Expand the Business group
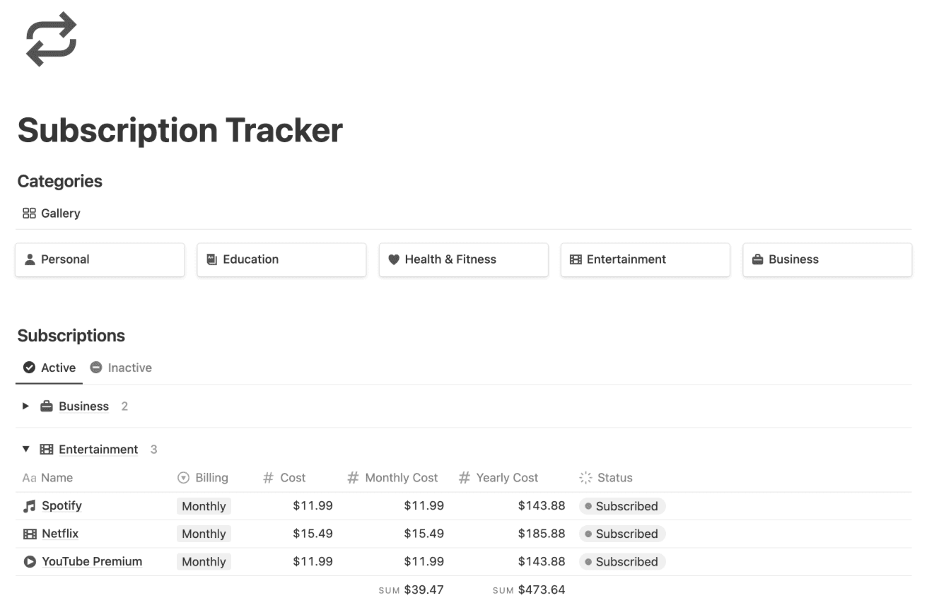The height and width of the screenshot is (610, 939). pos(26,406)
